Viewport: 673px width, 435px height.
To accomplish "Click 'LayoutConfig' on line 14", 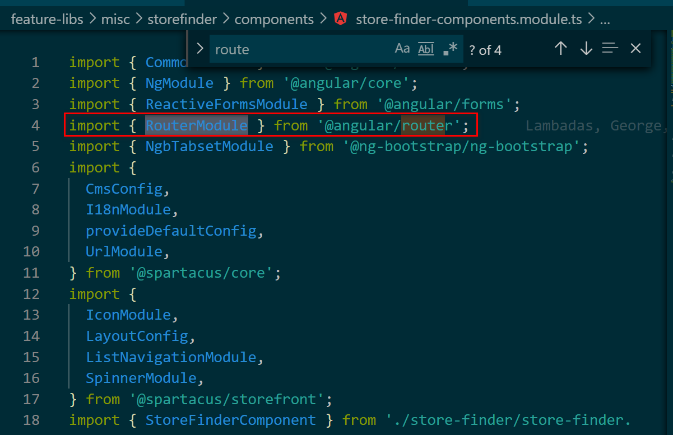I will point(137,336).
